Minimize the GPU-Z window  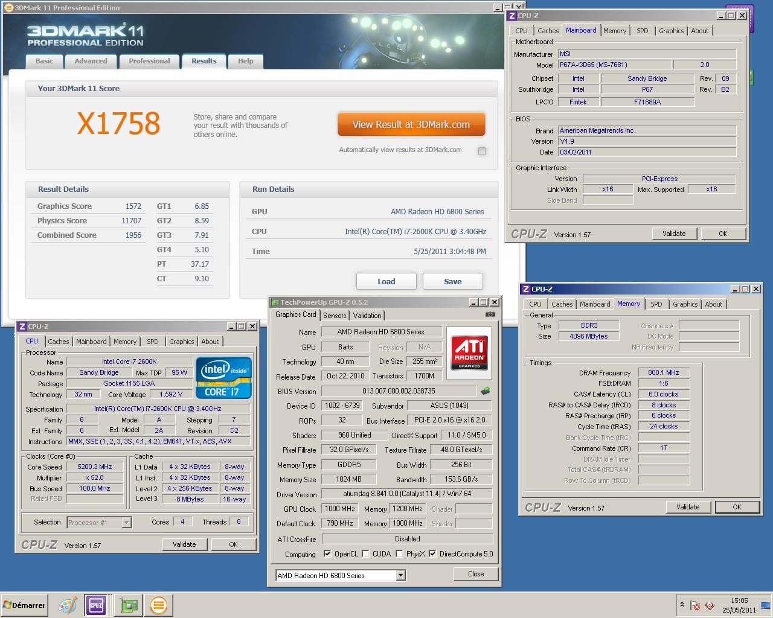click(x=473, y=302)
